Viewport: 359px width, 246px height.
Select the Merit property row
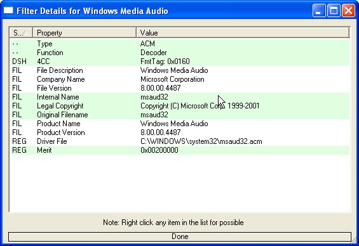click(x=180, y=150)
